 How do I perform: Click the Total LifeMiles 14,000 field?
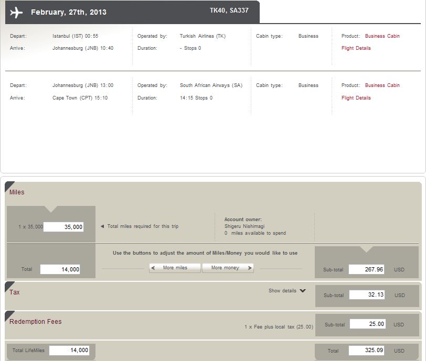[69, 351]
